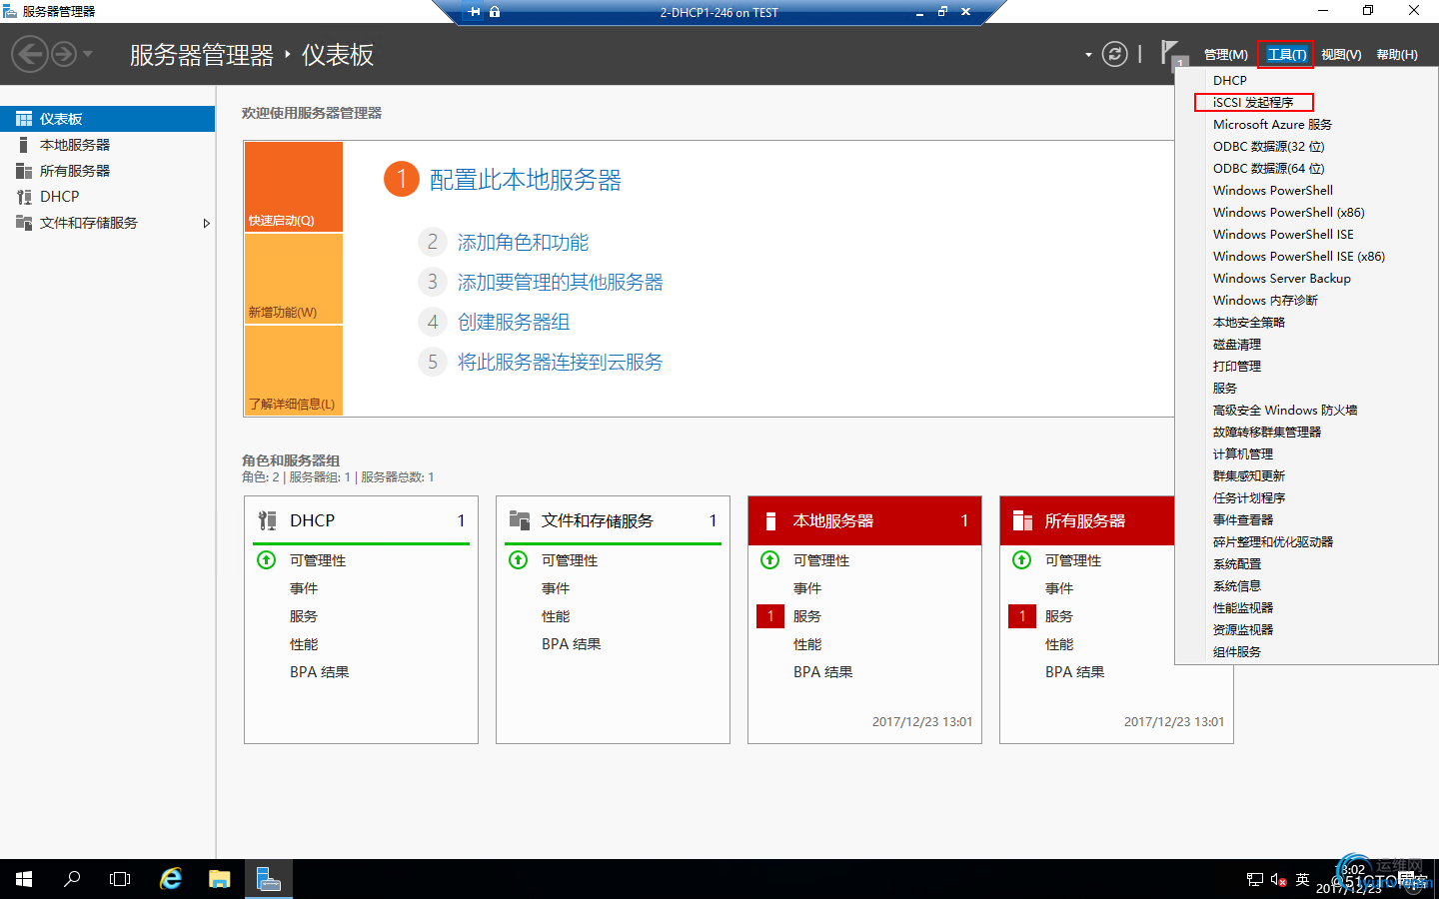Open Task View on the taskbar
Screen dimensions: 1439x899
pyautogui.click(x=120, y=879)
